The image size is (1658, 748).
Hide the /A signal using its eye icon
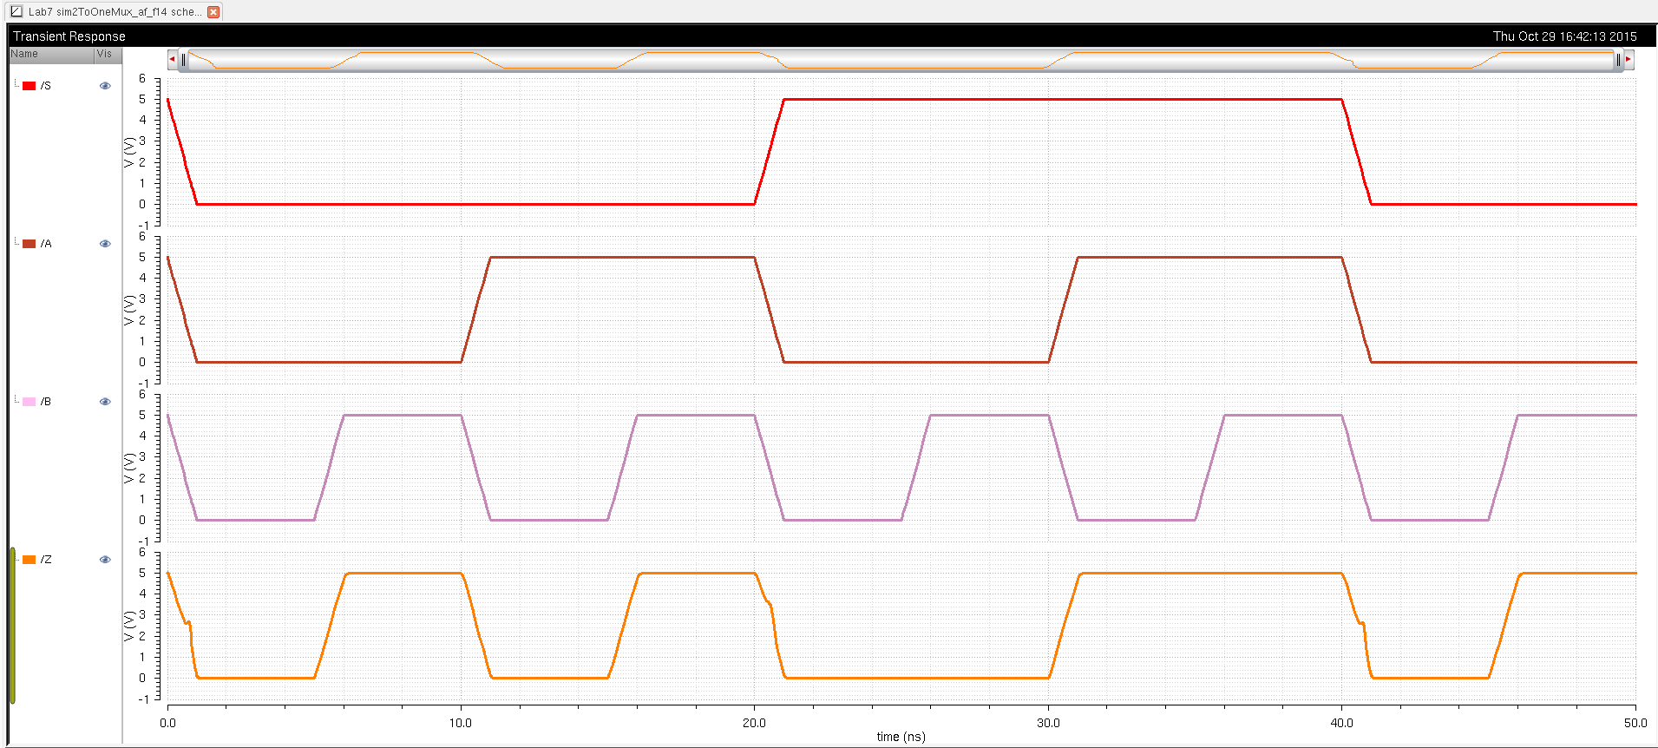pos(105,244)
